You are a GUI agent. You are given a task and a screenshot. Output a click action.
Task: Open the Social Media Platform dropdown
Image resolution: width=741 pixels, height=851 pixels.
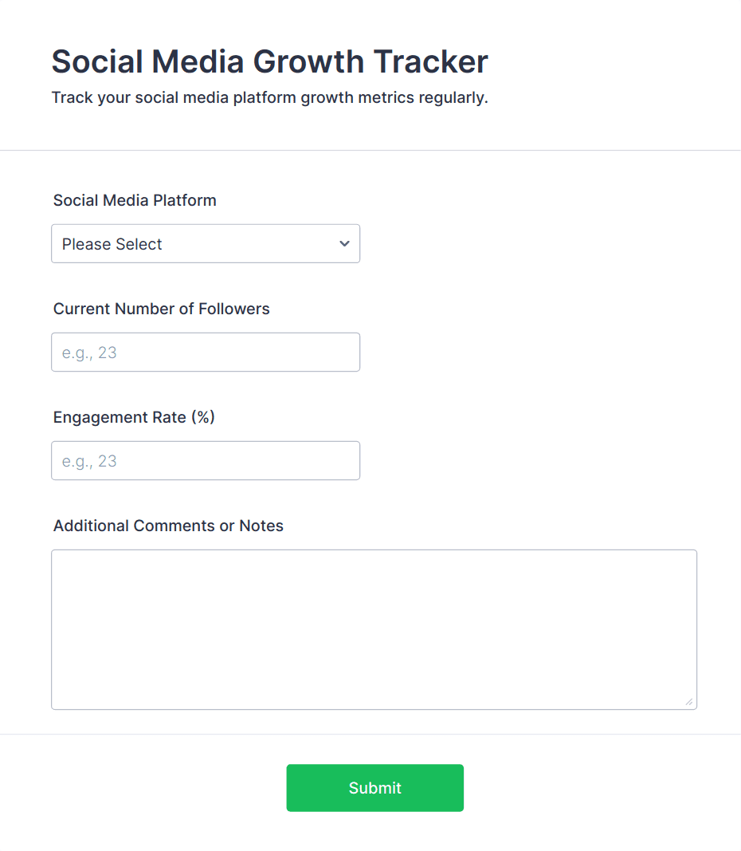[x=205, y=244]
